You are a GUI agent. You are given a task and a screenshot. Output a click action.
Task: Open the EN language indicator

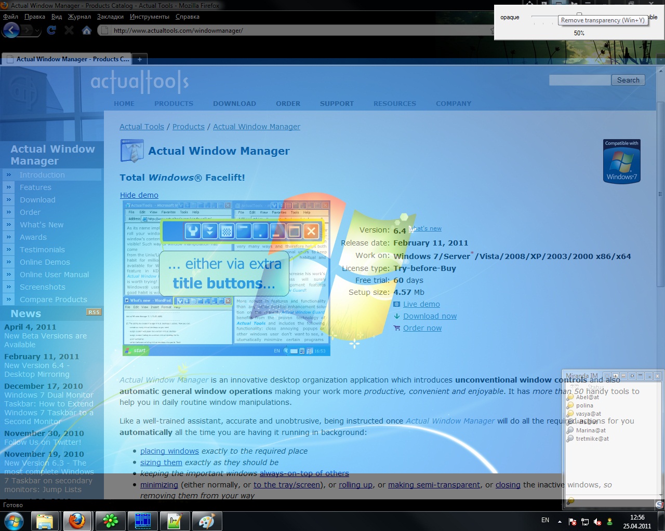pyautogui.click(x=545, y=520)
